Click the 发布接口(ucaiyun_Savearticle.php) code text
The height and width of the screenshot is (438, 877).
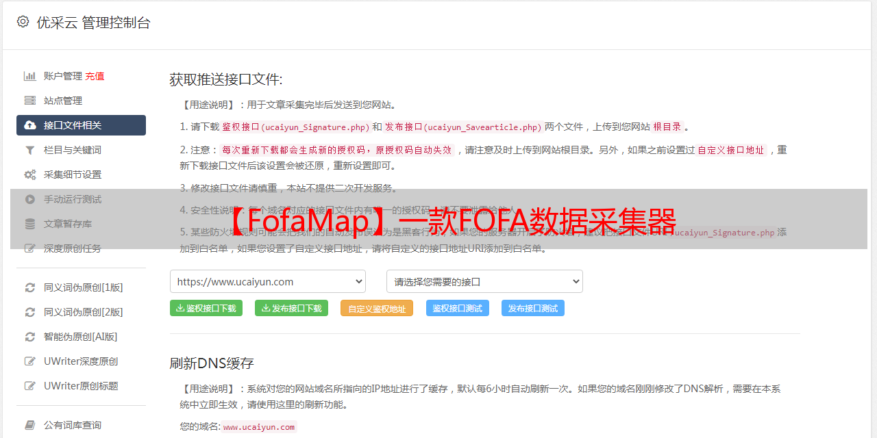point(463,127)
